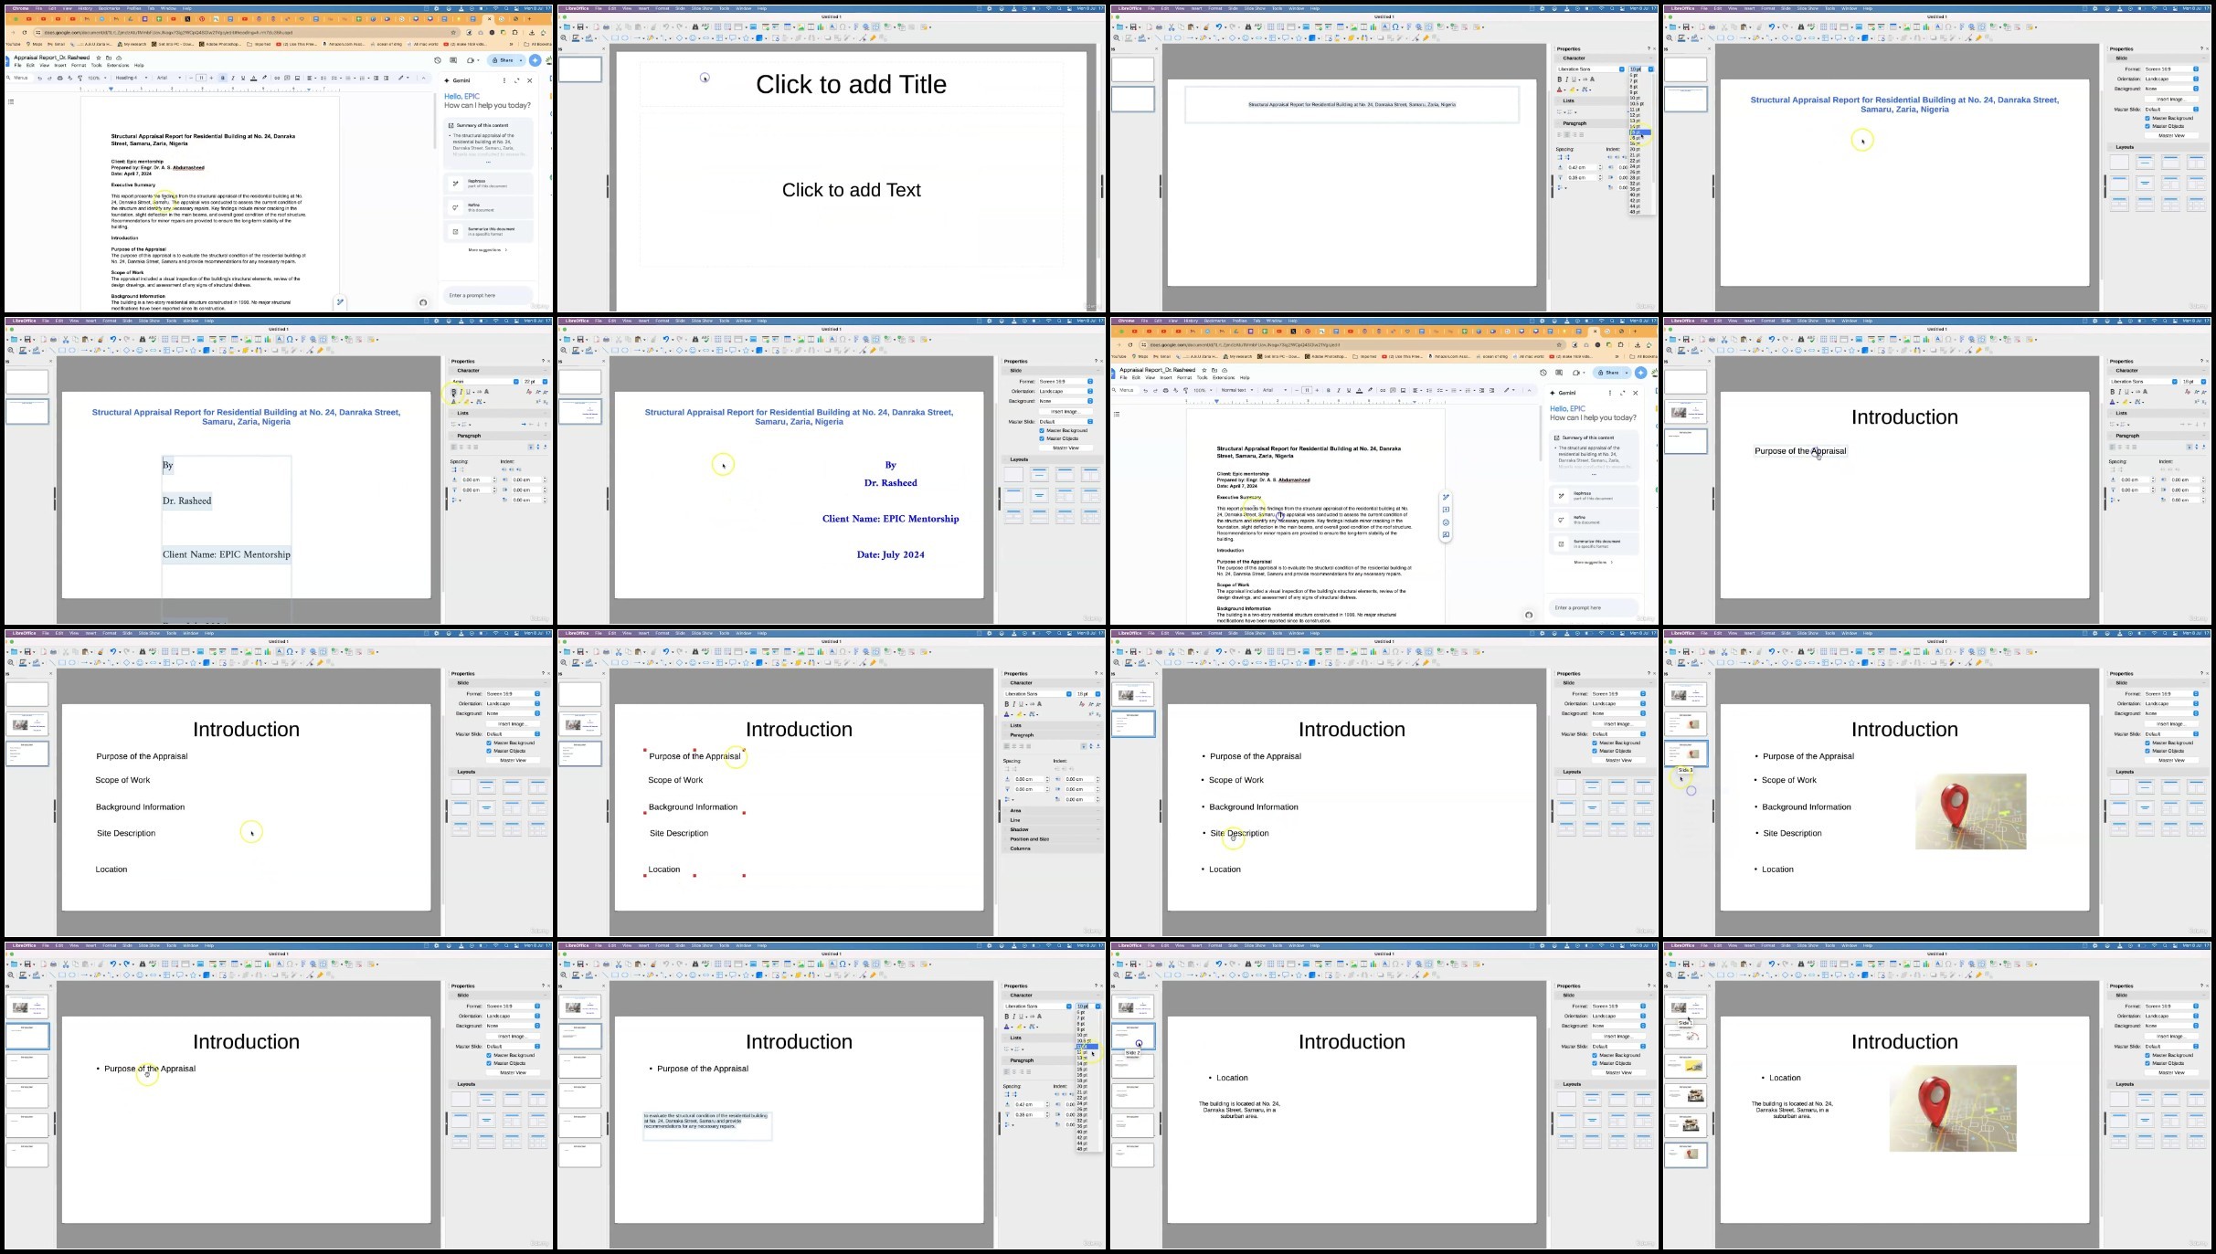Click Zoom magnifier icon in 'Click to add Title' frame
Viewport: 2216px width, 1254px height.
[x=564, y=38]
